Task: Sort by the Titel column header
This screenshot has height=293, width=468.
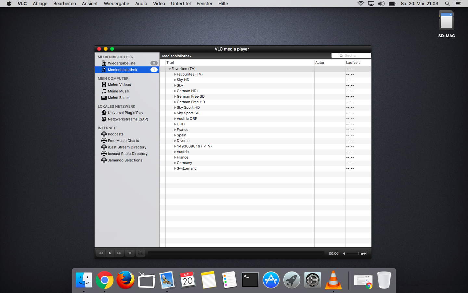Action: pyautogui.click(x=170, y=63)
